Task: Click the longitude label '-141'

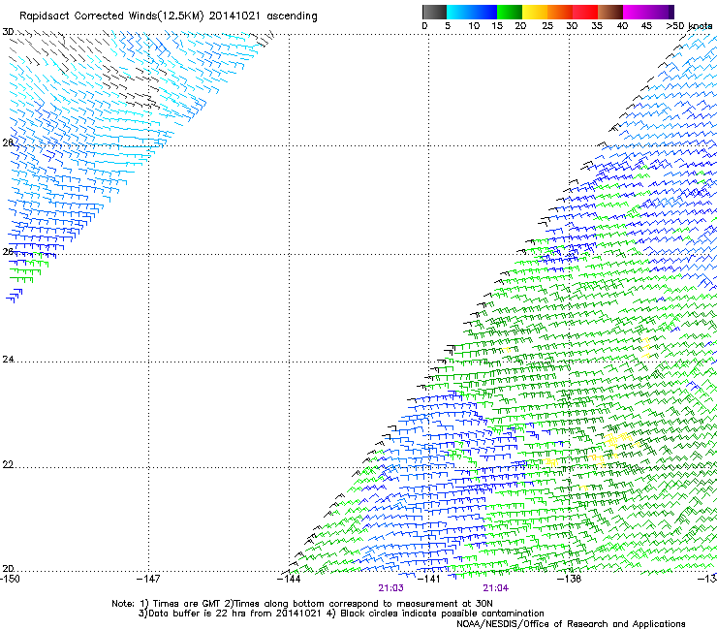Action: click(428, 579)
